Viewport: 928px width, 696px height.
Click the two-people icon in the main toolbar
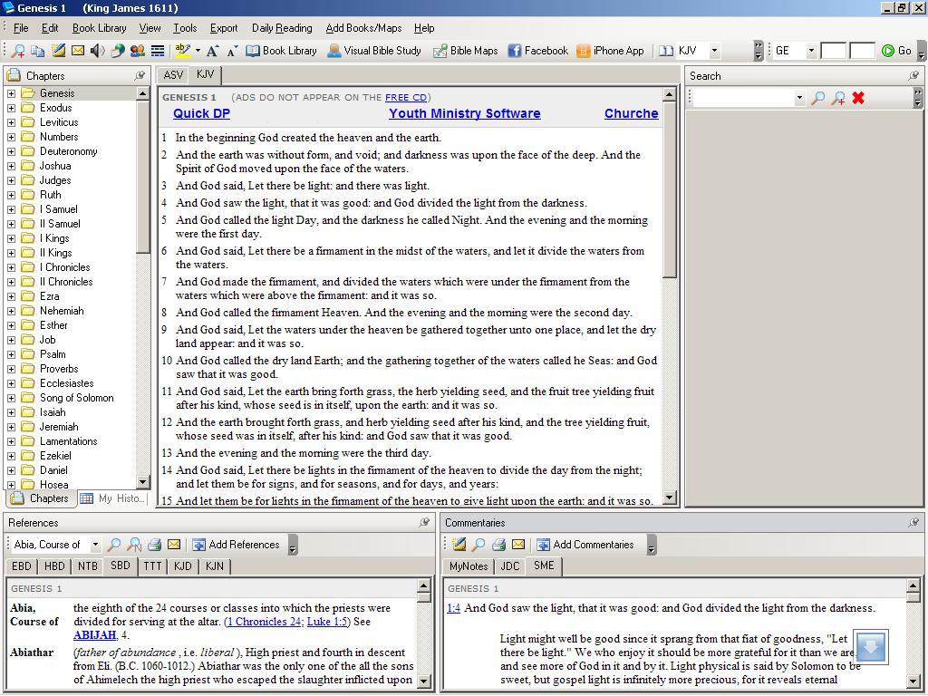pos(138,51)
